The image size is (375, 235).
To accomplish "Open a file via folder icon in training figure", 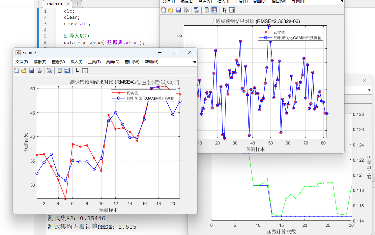I will click(x=170, y=10).
